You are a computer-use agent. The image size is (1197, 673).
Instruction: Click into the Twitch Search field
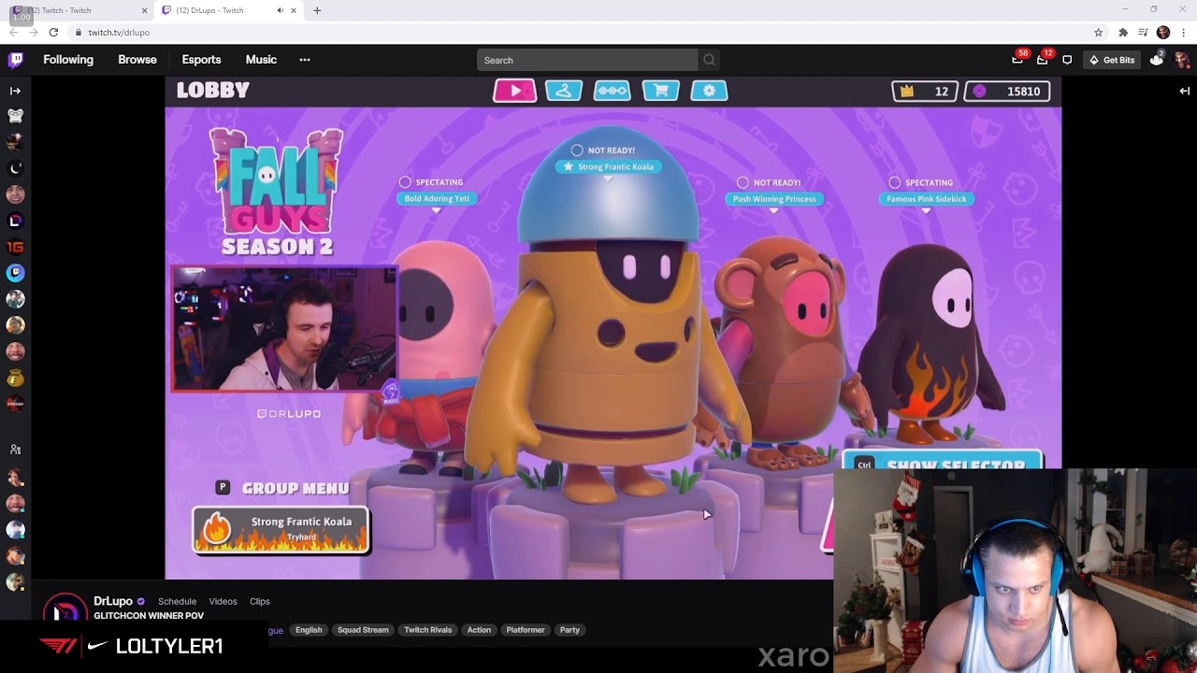point(587,60)
